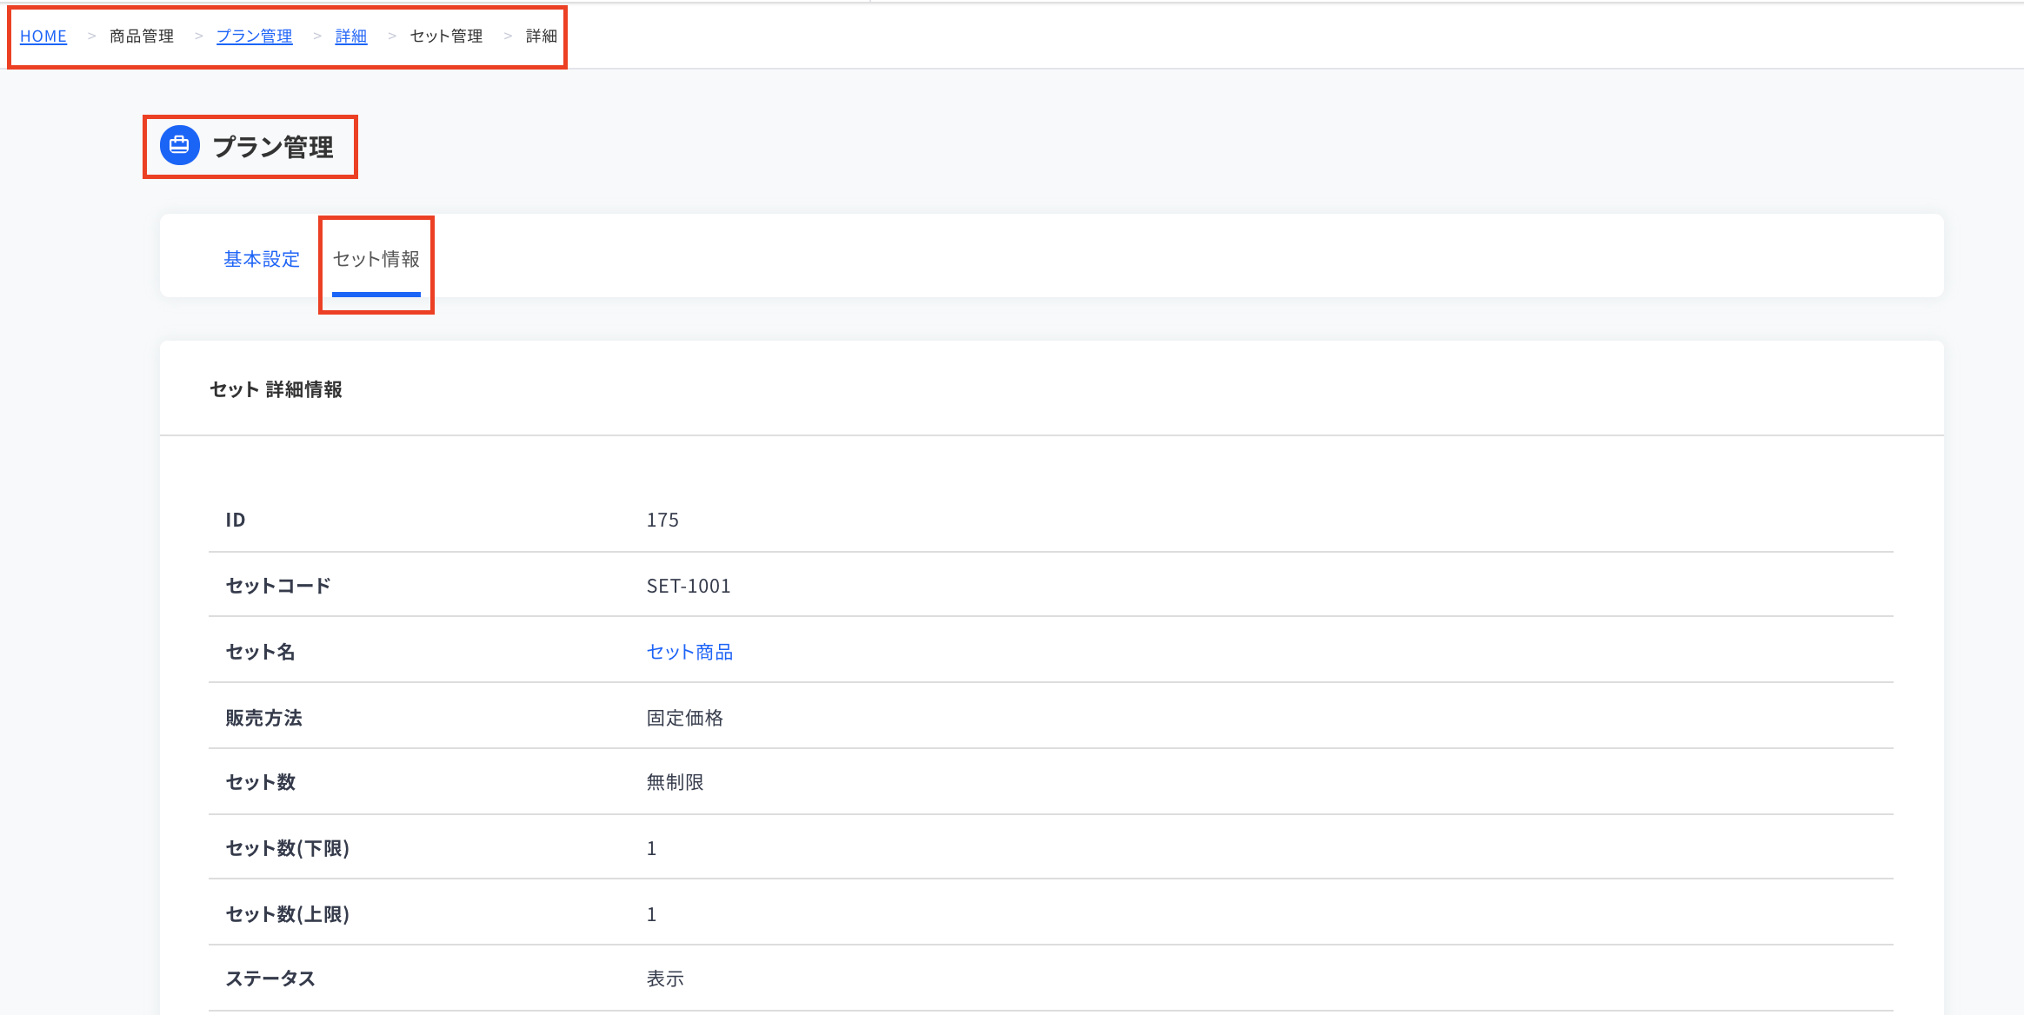Screen dimensions: 2024x1015
Task: Click the 販売方法 row label
Action: (264, 718)
